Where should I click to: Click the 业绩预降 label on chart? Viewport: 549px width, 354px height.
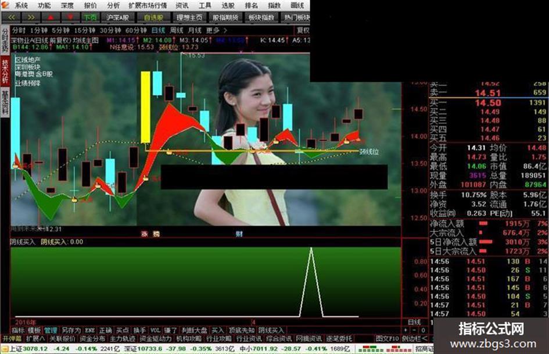point(28,84)
